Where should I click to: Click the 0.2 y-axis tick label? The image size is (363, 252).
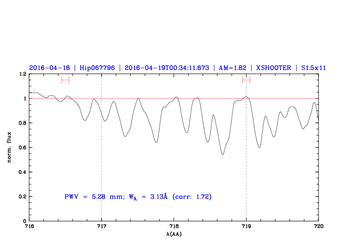coord(22,197)
